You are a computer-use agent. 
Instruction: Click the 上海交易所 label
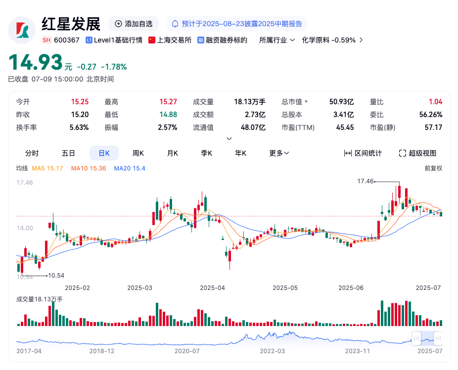click(174, 40)
